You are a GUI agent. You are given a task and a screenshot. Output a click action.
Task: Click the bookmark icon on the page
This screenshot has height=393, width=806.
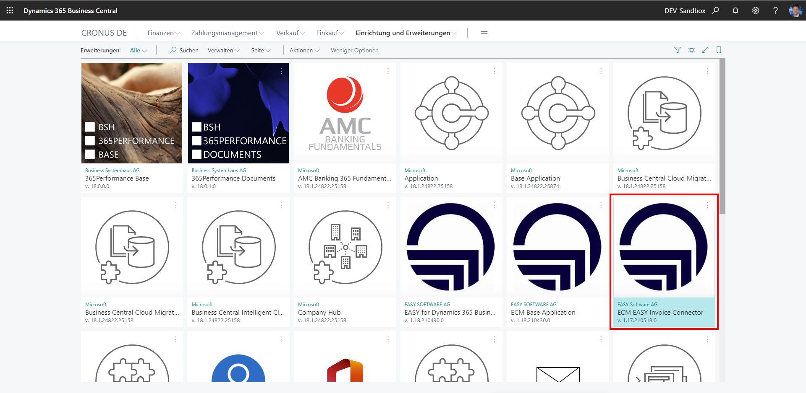pos(719,50)
